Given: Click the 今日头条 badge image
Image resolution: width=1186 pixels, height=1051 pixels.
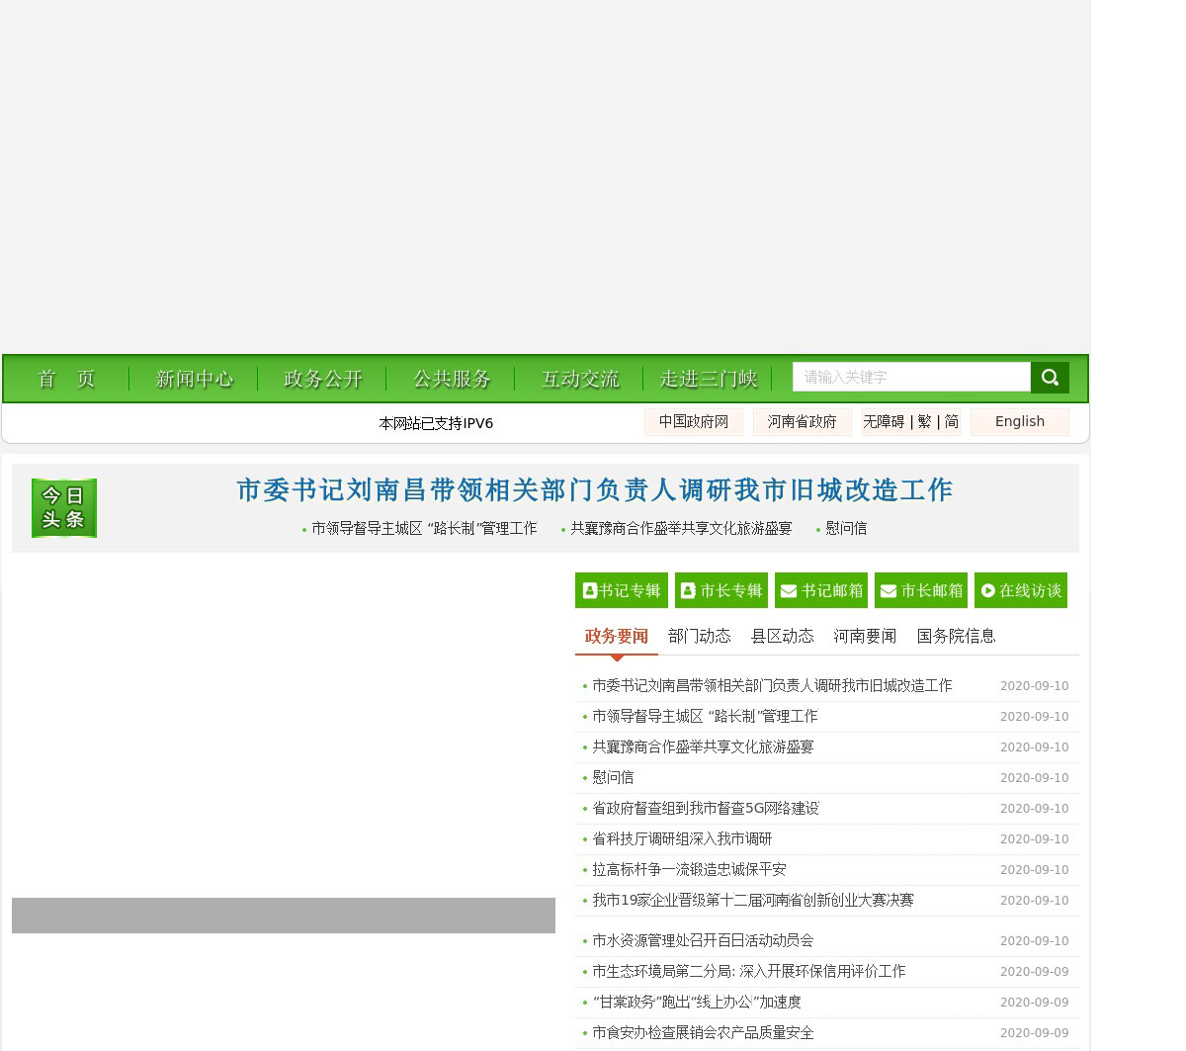Looking at the screenshot, I should click(x=64, y=508).
